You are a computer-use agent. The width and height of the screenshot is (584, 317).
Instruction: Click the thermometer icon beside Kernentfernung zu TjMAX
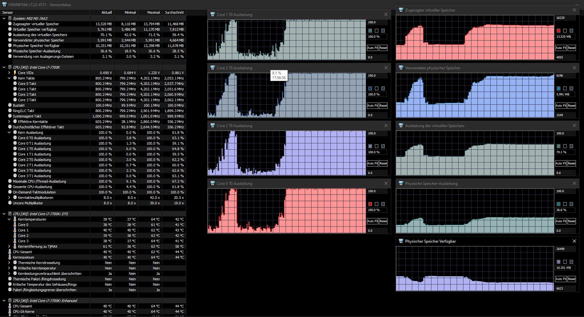[x=15, y=246]
